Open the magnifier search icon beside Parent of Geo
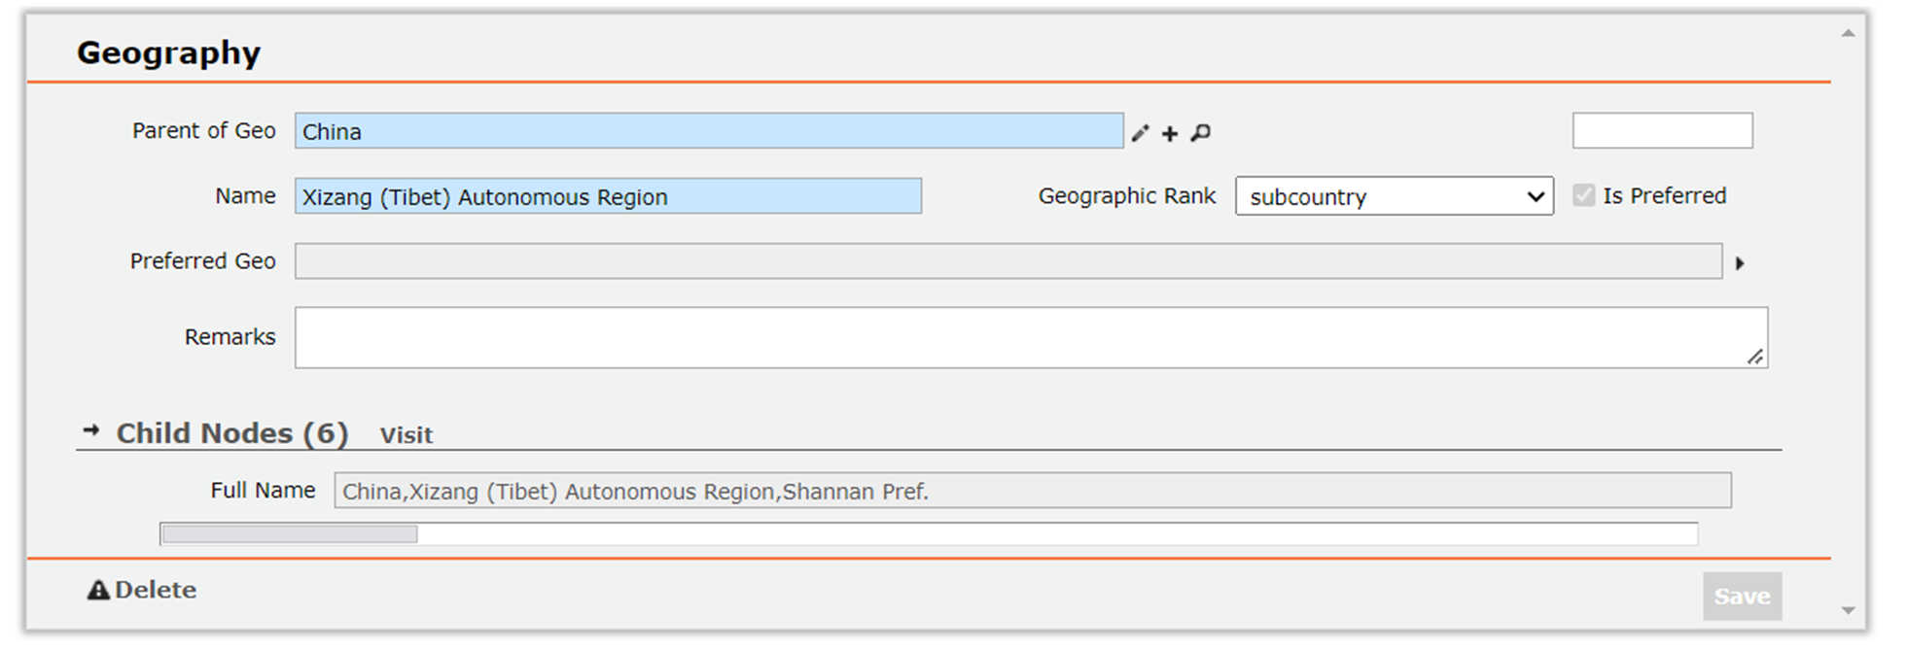This screenshot has height=651, width=1907. click(x=1200, y=134)
